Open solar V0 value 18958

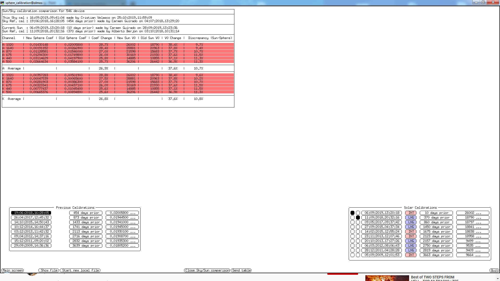tap(473, 236)
